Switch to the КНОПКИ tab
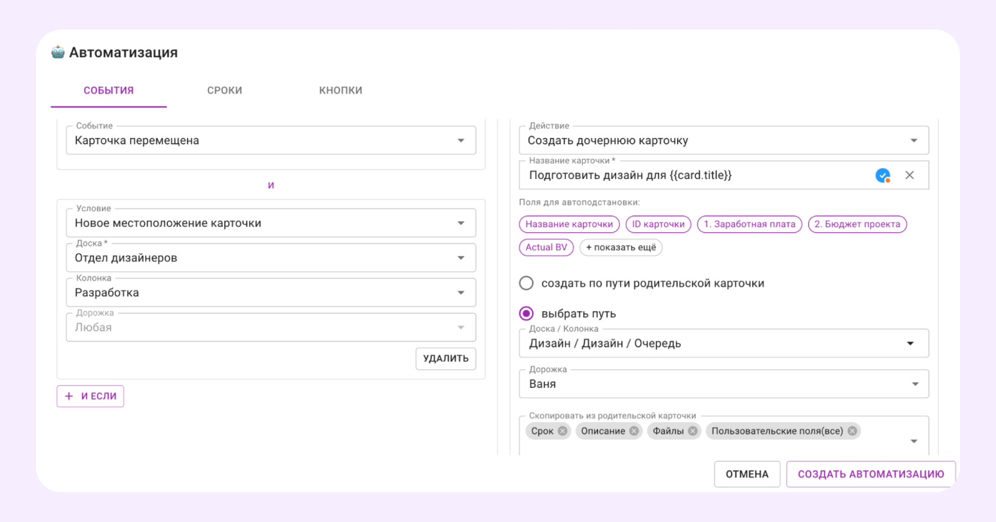The width and height of the screenshot is (996, 522). tap(341, 90)
